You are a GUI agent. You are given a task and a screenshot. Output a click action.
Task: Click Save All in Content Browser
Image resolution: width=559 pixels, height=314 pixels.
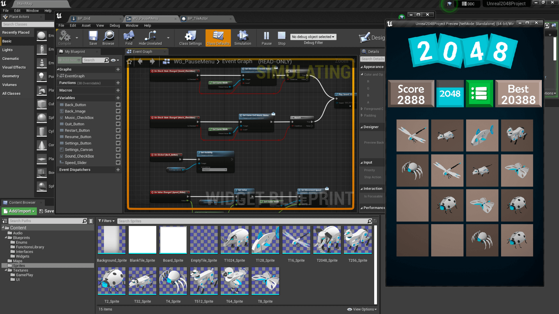pyautogui.click(x=47, y=211)
